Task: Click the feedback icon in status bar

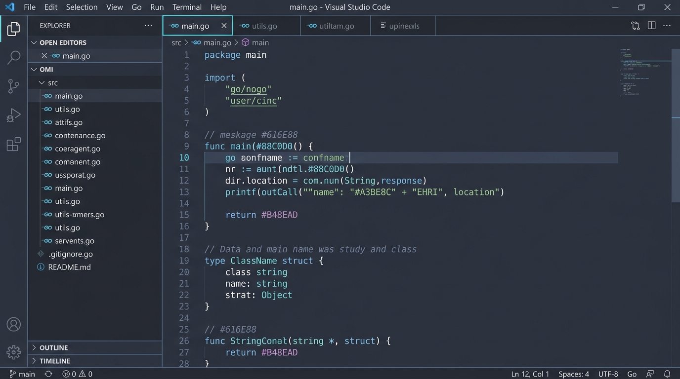Action: pyautogui.click(x=650, y=374)
